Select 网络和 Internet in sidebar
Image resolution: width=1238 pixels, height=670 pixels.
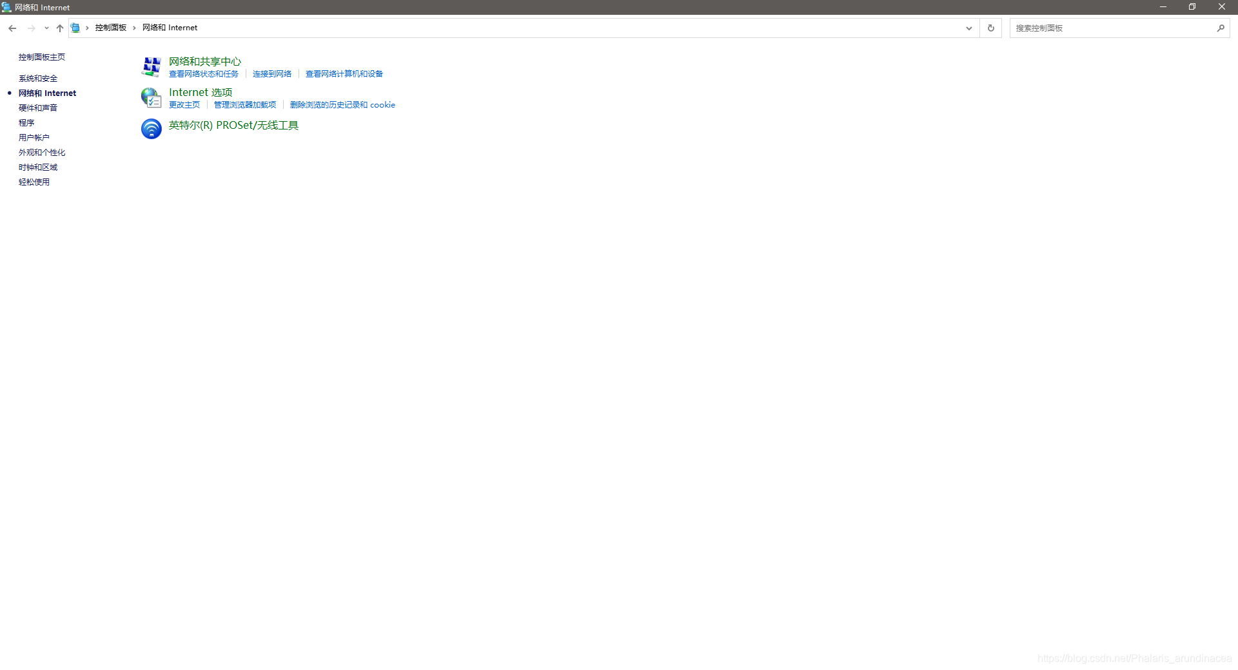tap(47, 93)
